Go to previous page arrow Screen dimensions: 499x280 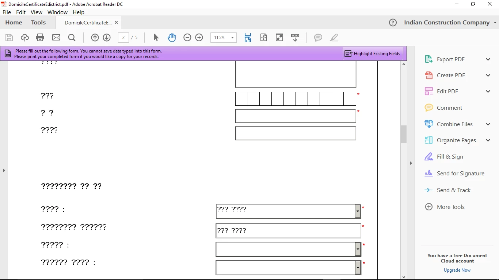click(x=95, y=38)
